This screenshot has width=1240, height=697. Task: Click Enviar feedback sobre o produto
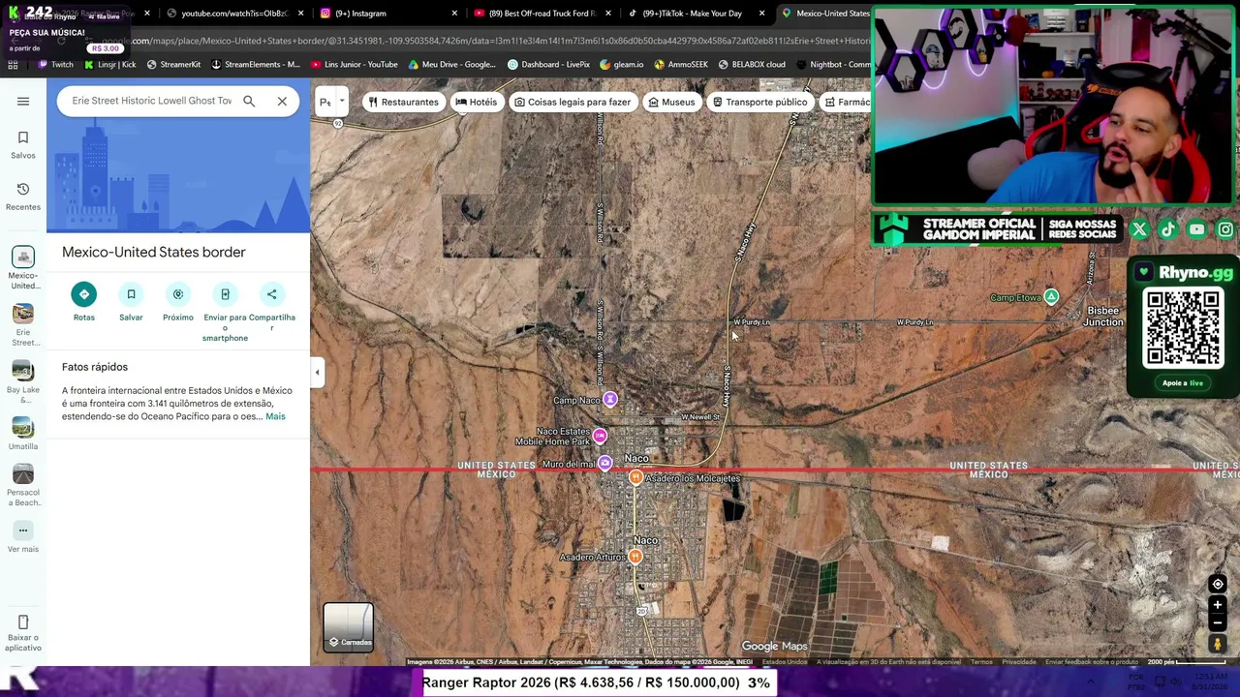1092,662
